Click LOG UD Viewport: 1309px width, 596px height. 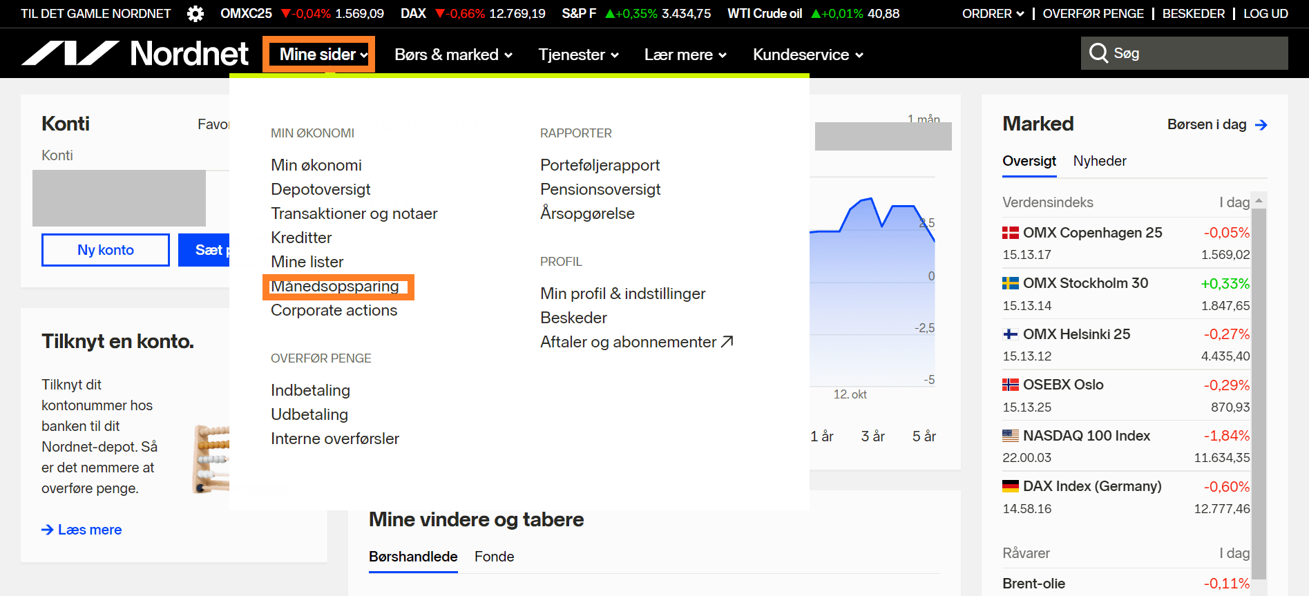point(1265,14)
